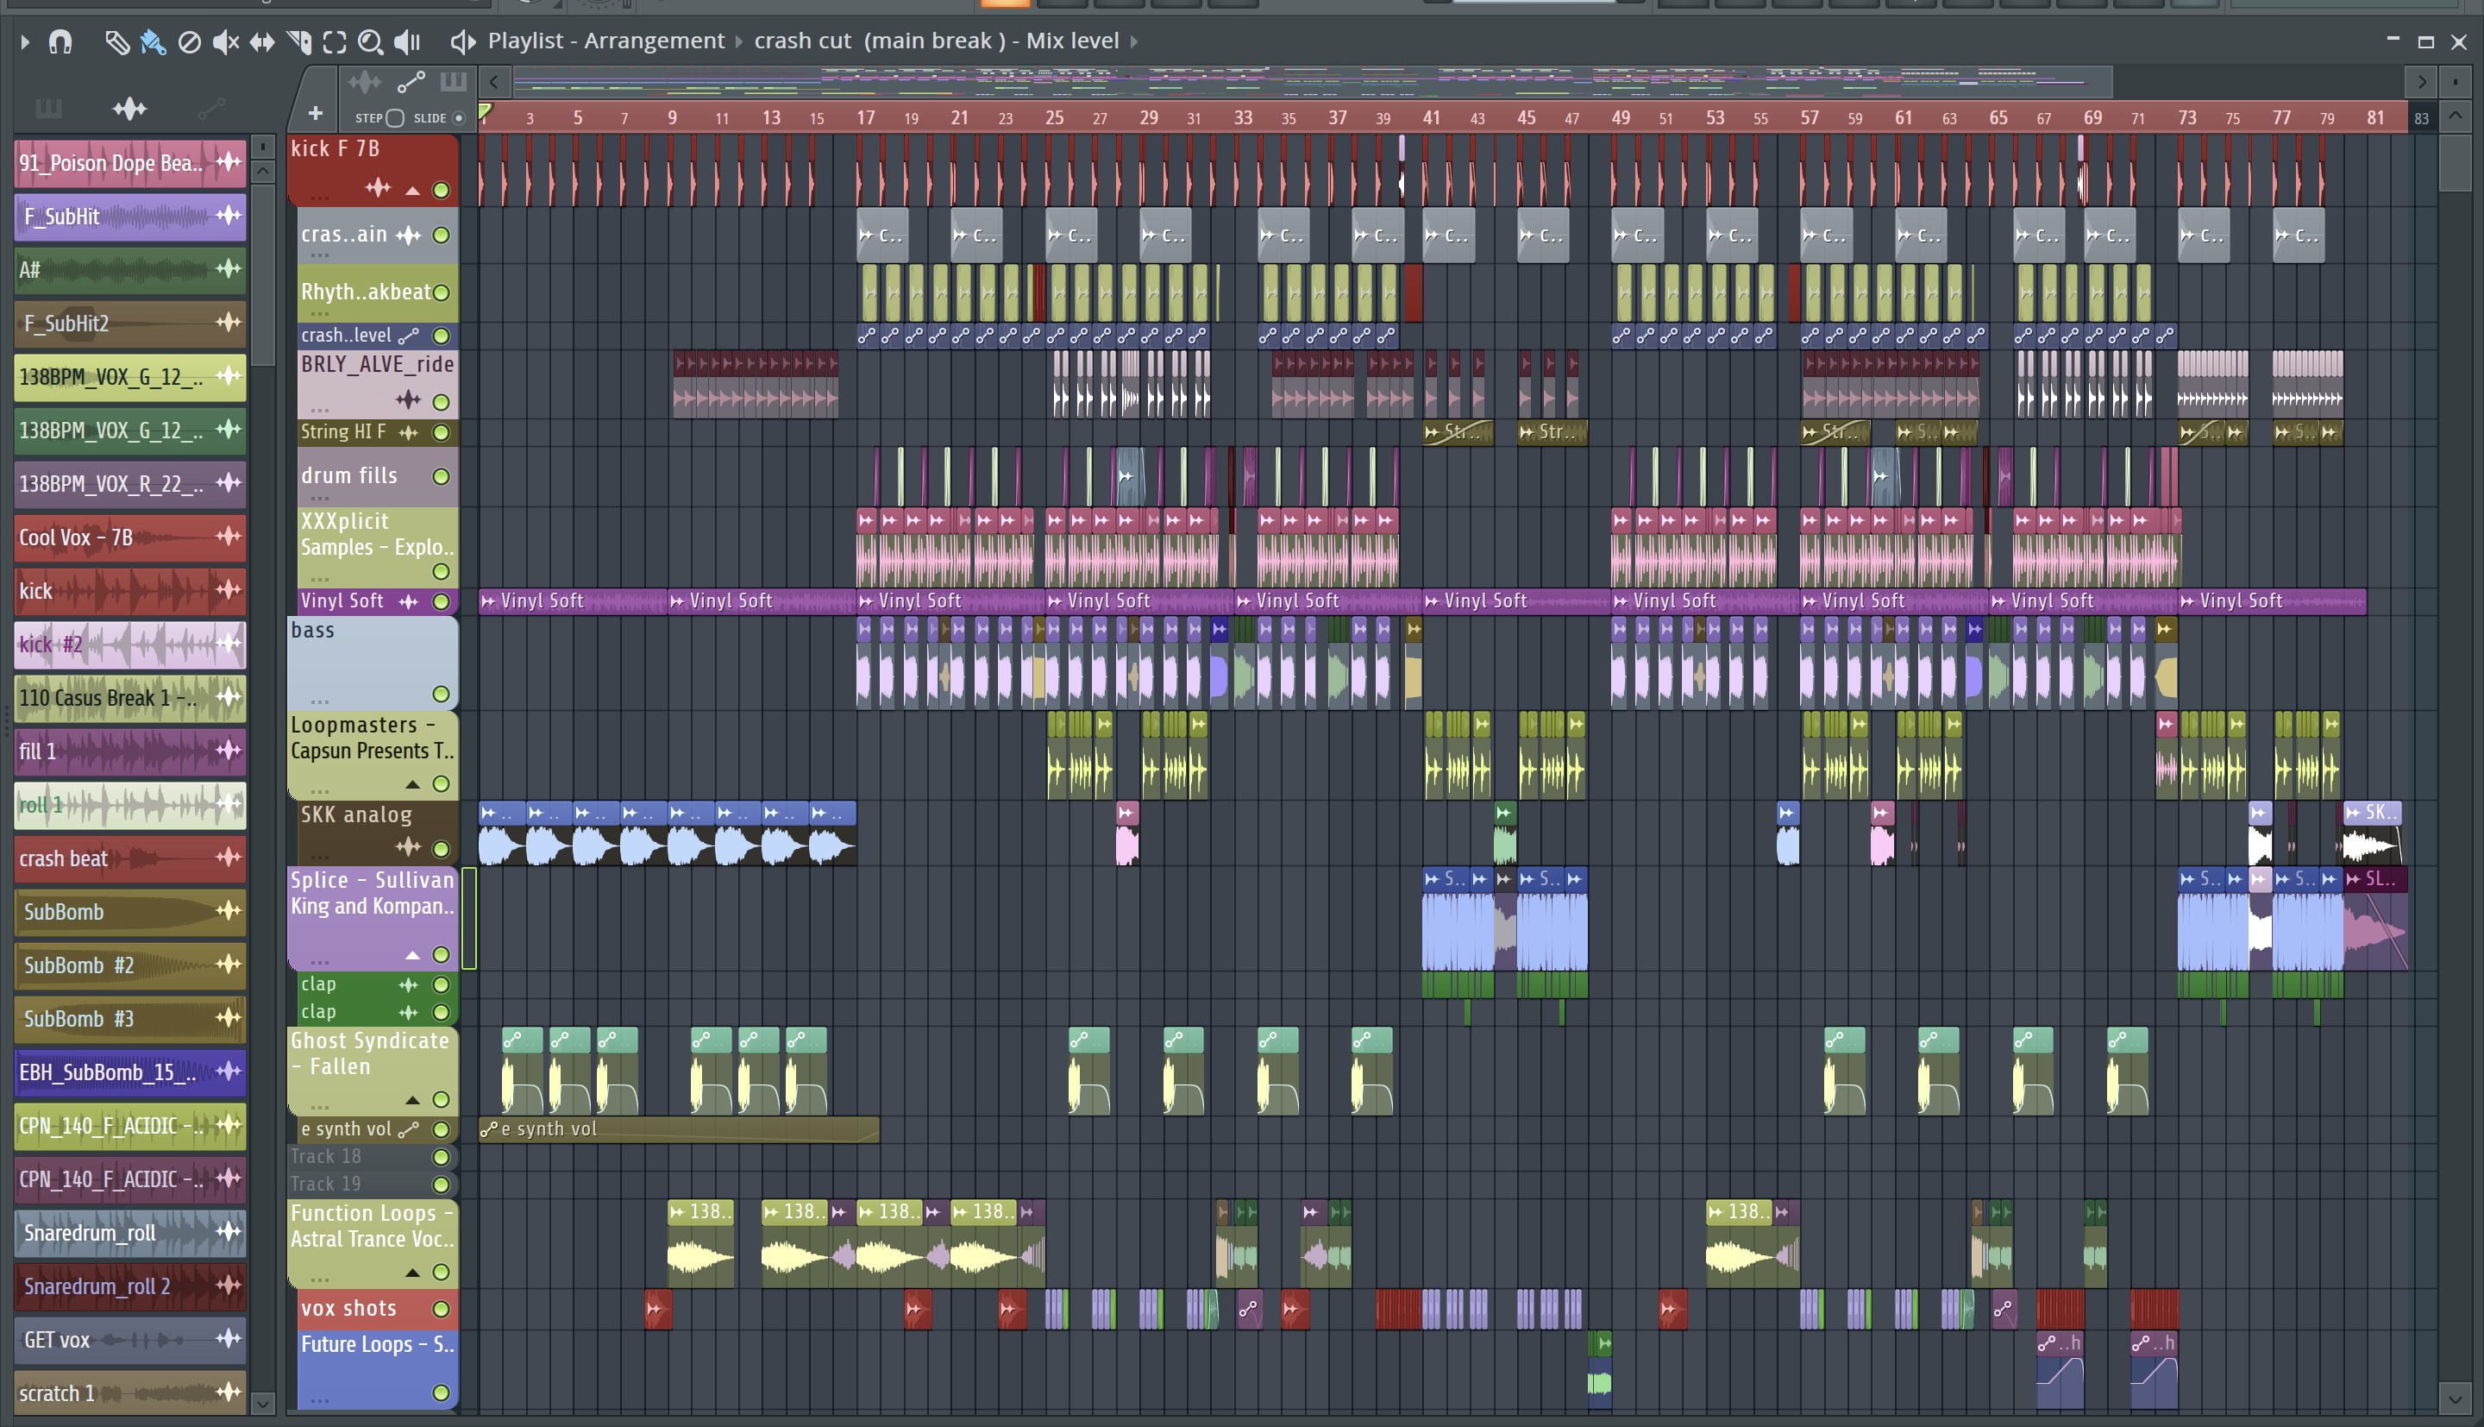Click waveform icon on SubBomb picker item

[x=227, y=911]
